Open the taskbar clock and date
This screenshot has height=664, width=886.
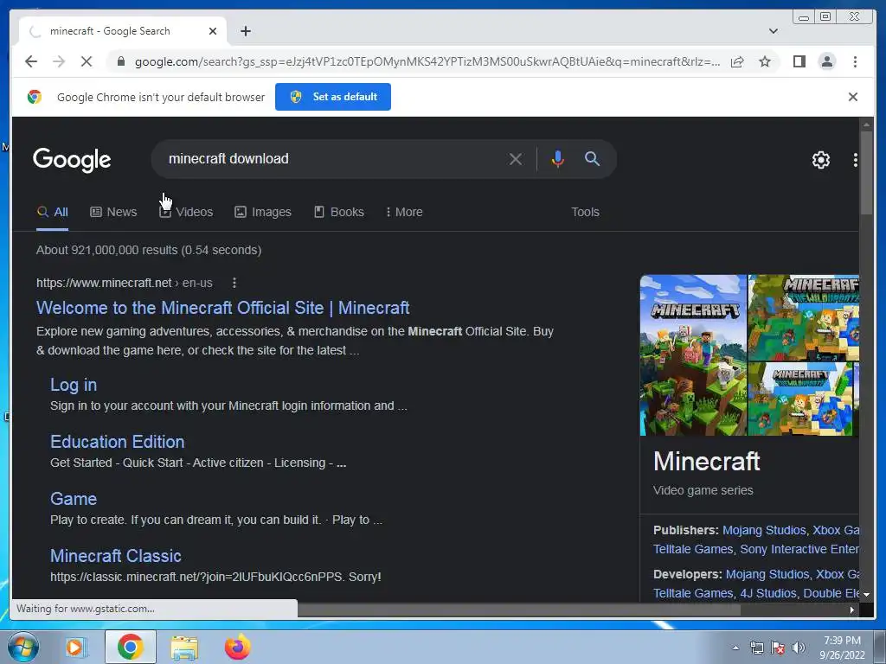(842, 648)
